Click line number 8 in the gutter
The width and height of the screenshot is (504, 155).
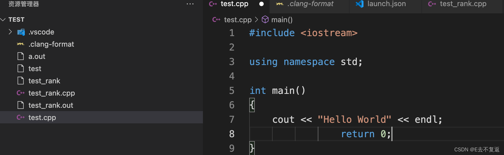click(x=232, y=134)
